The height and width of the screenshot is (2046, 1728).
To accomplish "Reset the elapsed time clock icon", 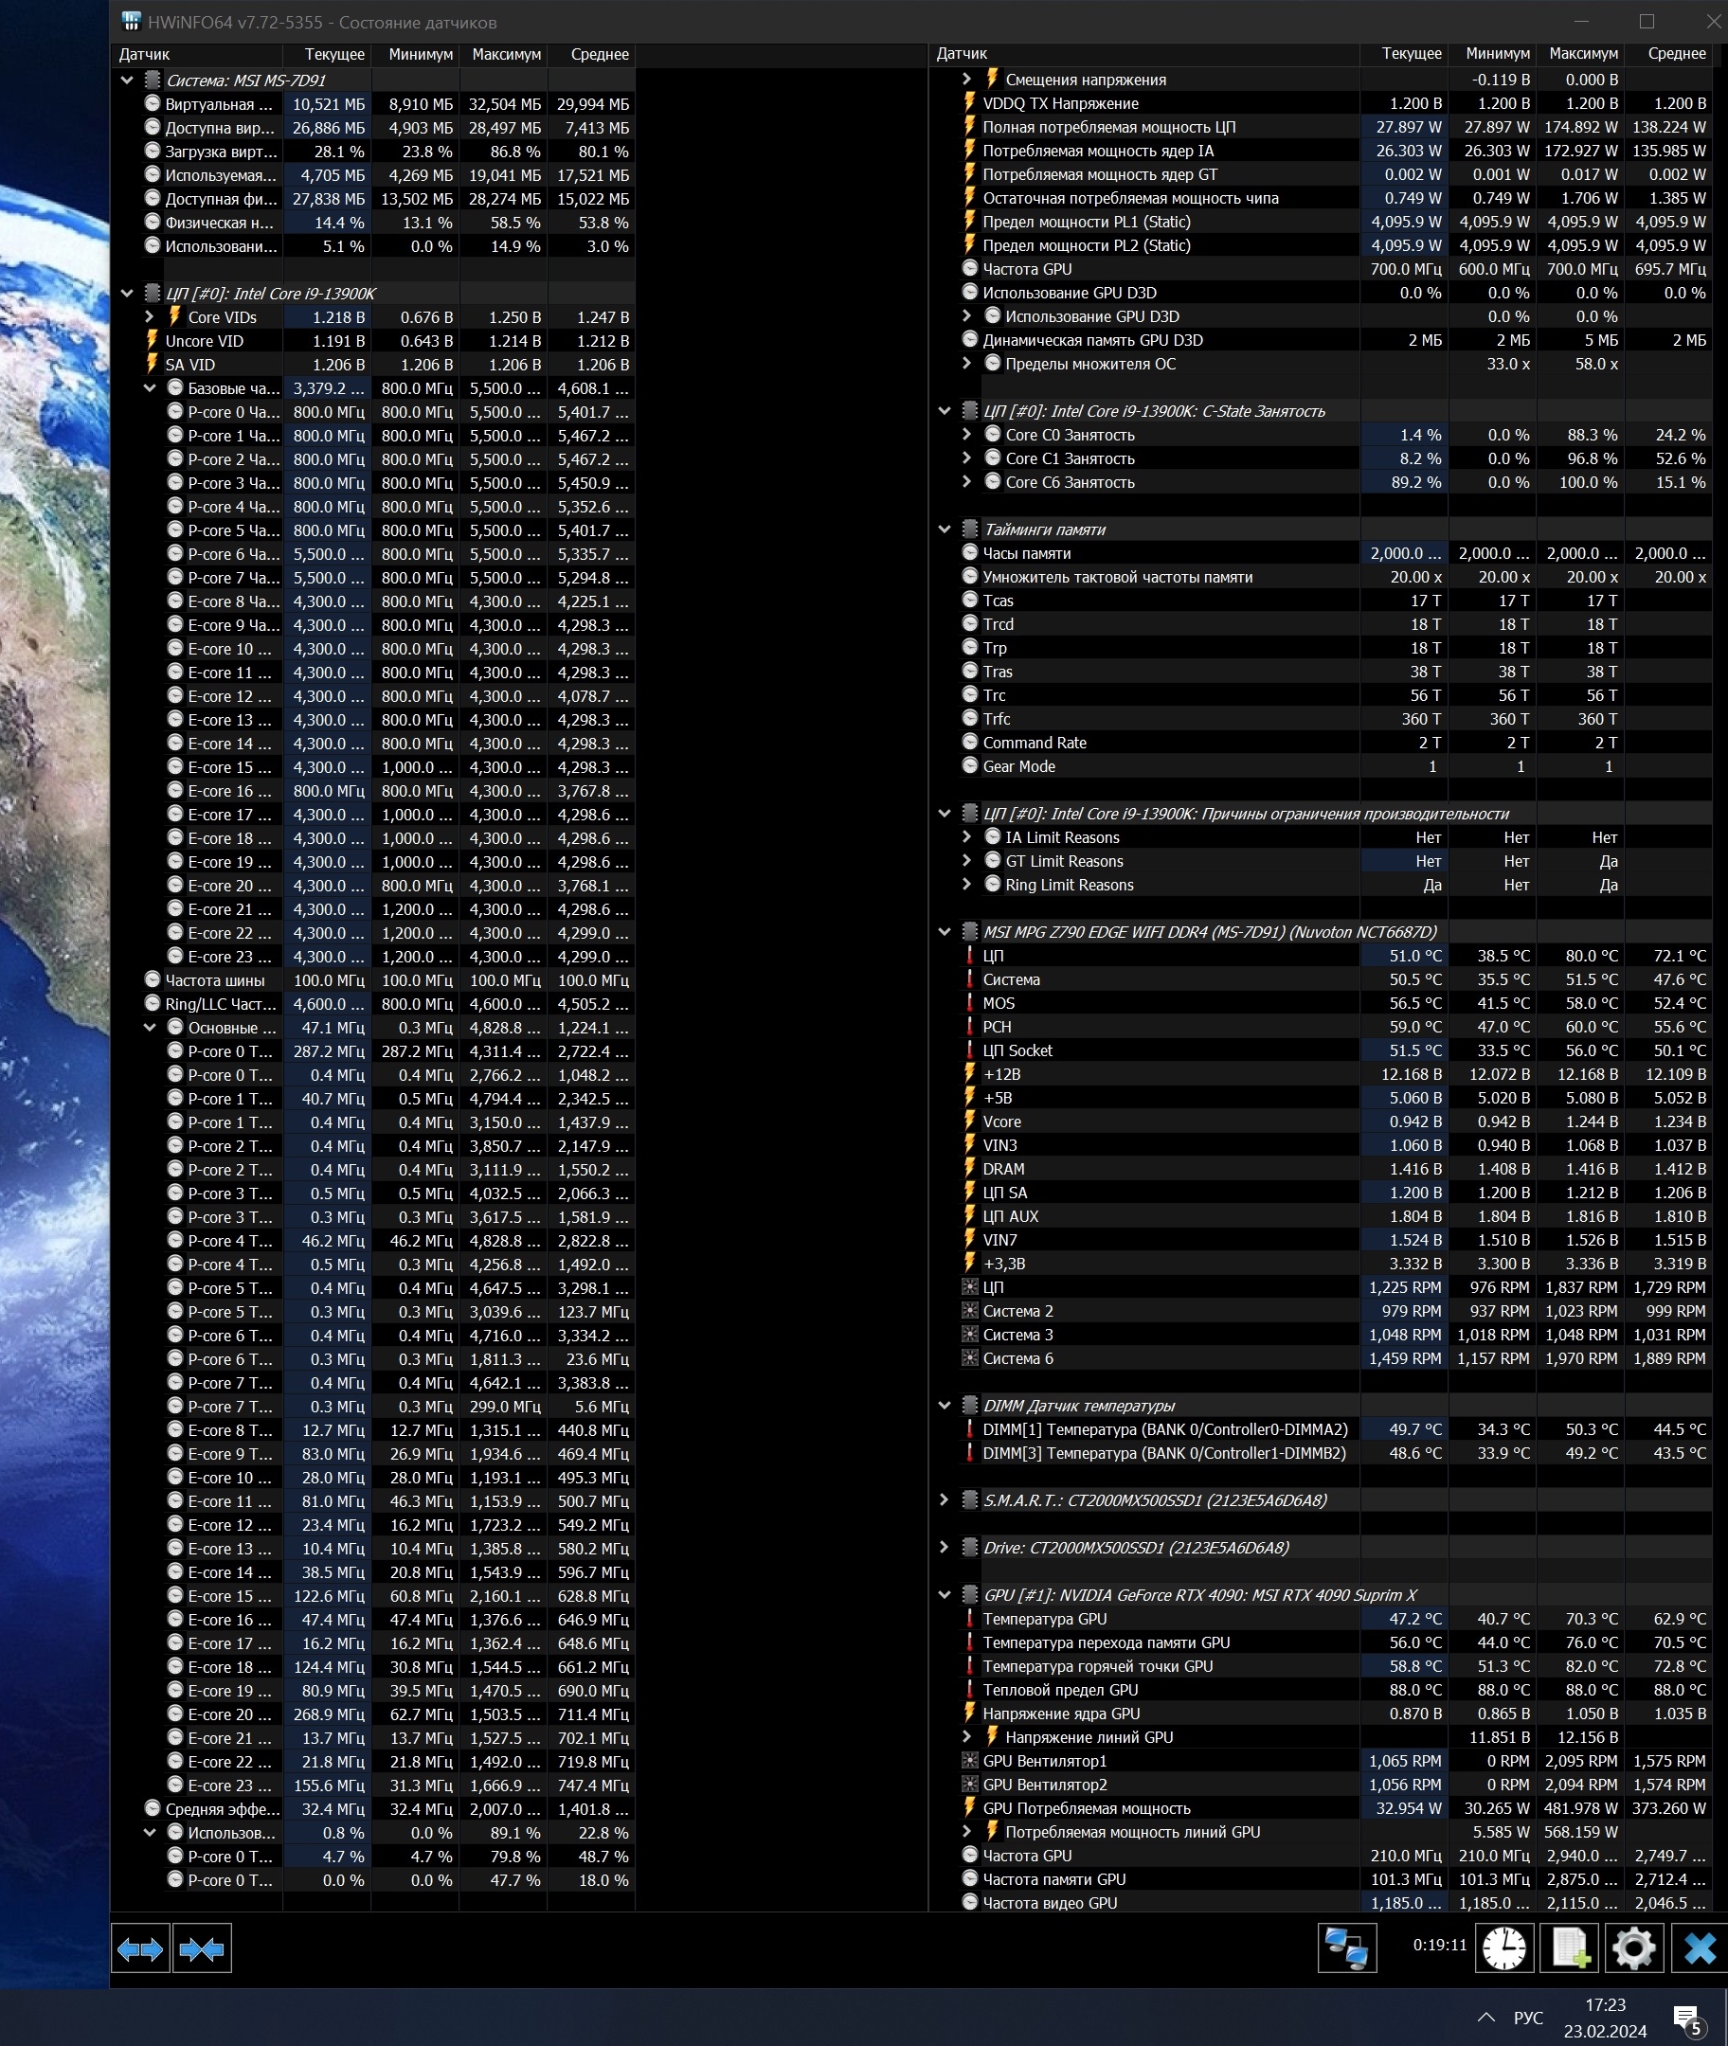I will 1503,1948.
